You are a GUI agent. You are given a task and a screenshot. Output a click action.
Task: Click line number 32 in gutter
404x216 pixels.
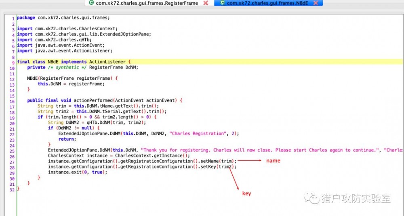point(12,190)
